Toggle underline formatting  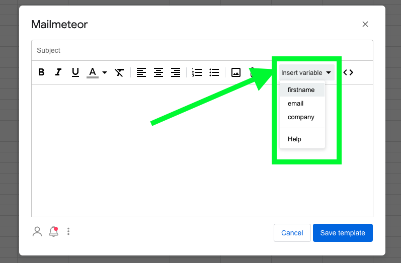(x=75, y=72)
